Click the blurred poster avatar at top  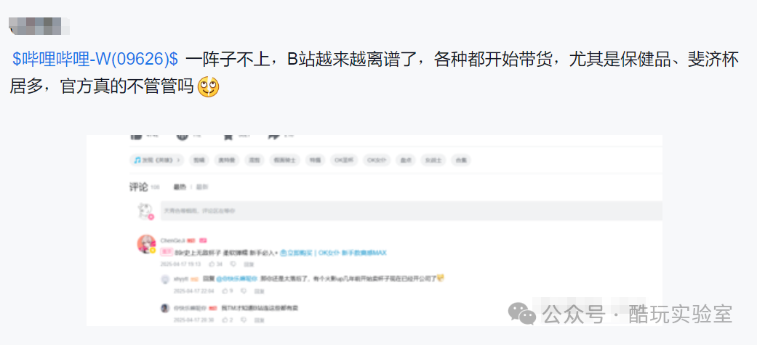click(x=39, y=25)
